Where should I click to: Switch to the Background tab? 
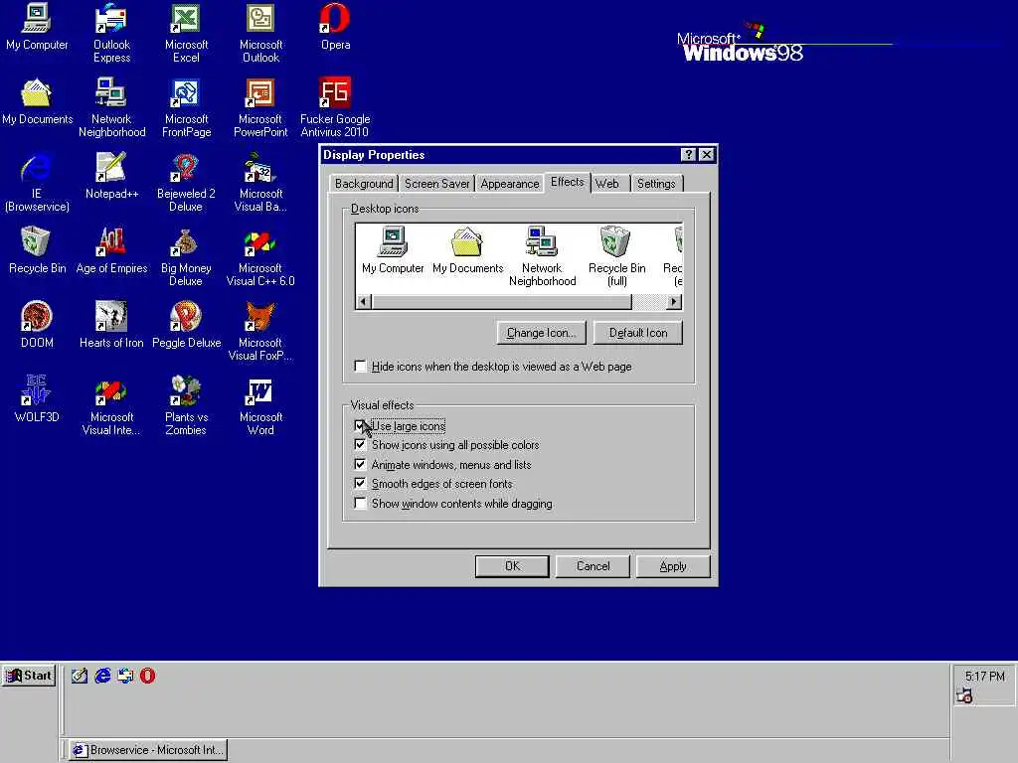[364, 184]
